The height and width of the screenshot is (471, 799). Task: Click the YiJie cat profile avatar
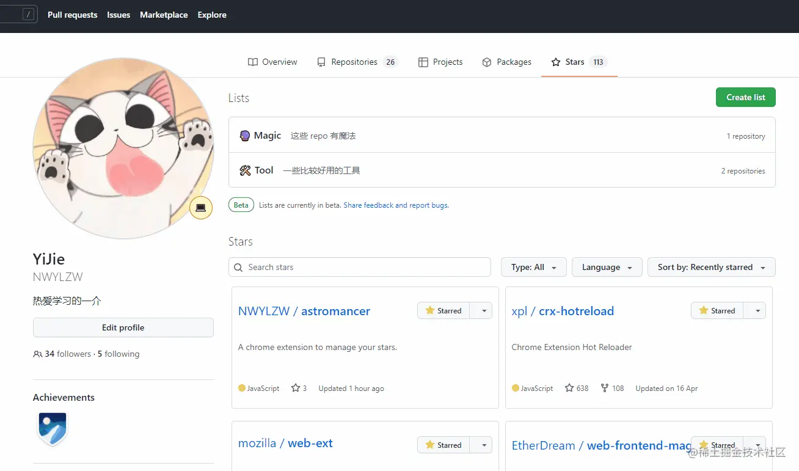coord(123,148)
